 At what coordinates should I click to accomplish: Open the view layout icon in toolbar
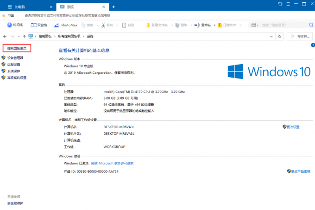click(254, 25)
